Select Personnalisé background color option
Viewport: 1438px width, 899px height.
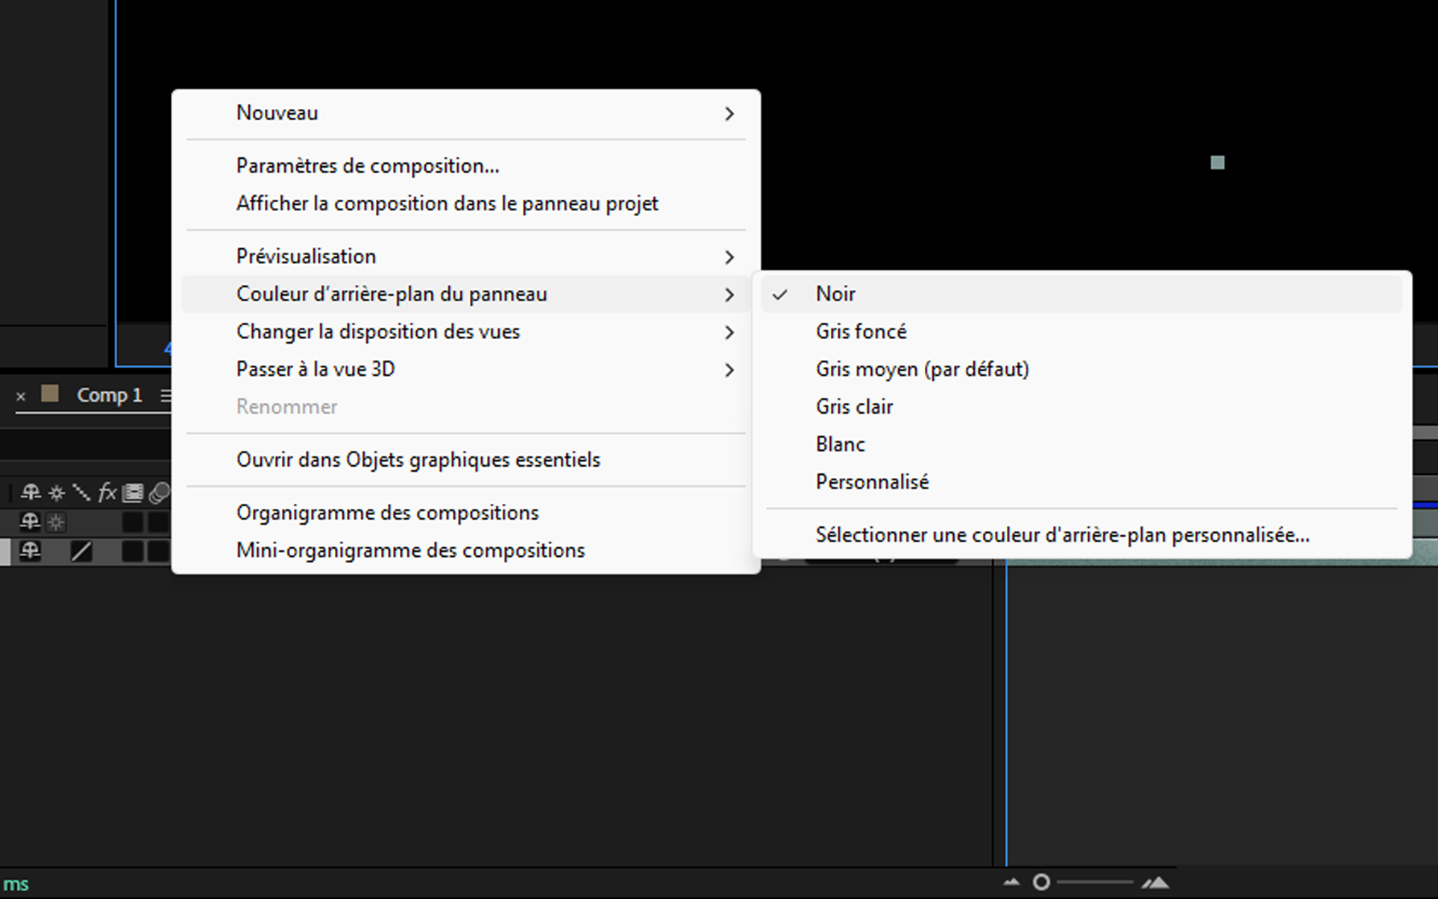(871, 482)
